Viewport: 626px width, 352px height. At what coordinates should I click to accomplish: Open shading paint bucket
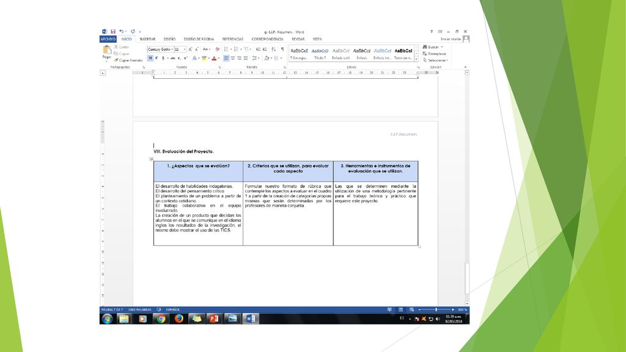[267, 58]
